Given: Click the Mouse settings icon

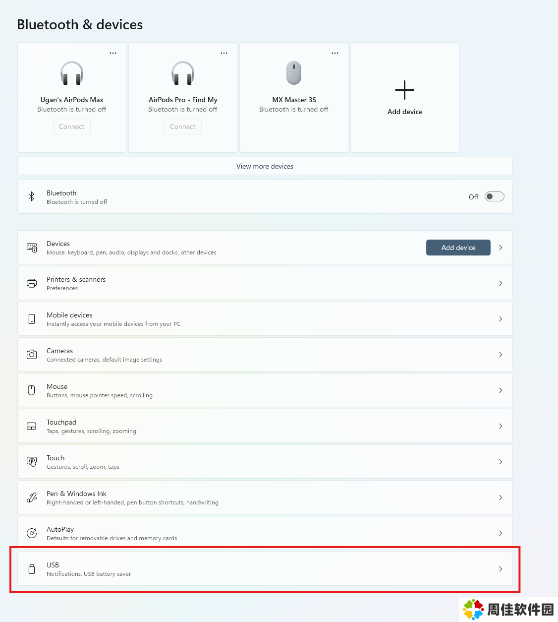Looking at the screenshot, I should coord(32,390).
